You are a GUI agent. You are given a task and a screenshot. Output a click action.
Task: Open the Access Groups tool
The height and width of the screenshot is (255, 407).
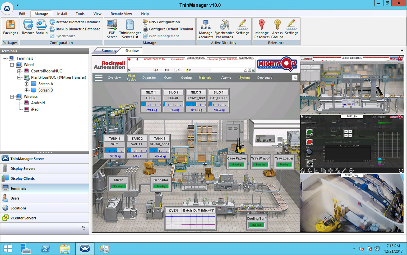pyautogui.click(x=277, y=28)
